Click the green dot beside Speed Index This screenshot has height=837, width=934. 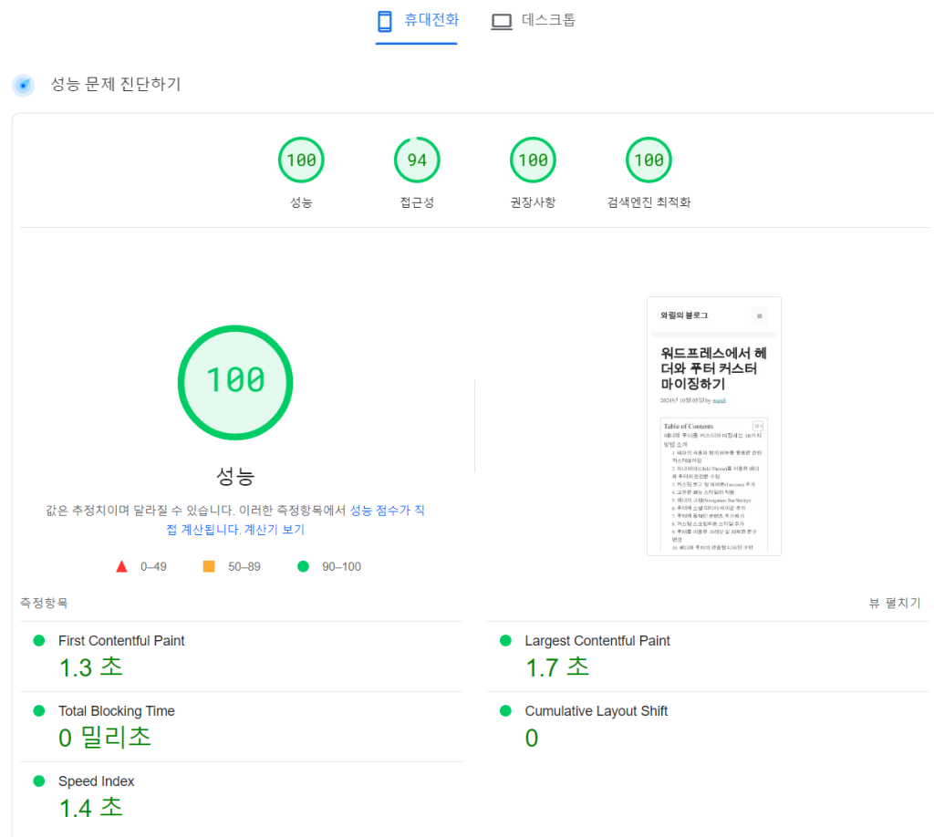coord(39,781)
